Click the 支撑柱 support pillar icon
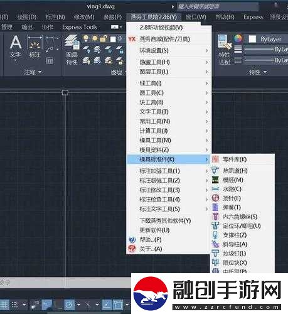The height and width of the screenshot is (314, 288). pos(215,235)
